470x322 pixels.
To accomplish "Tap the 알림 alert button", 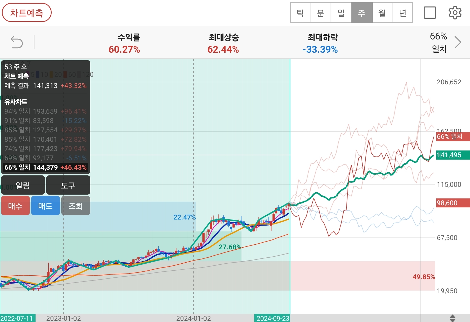I will 23,185.
